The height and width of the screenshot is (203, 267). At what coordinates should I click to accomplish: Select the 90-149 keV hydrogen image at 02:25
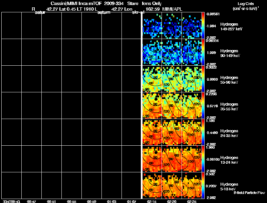coord(192,52)
